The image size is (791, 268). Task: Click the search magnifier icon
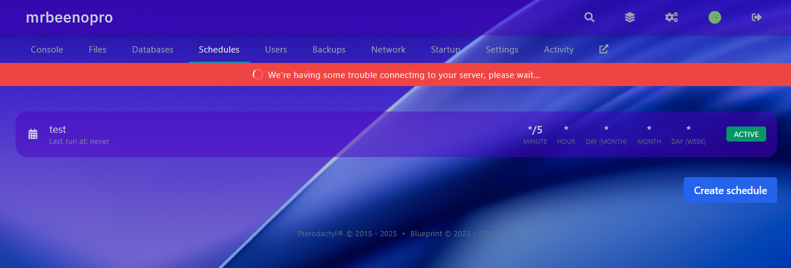[589, 17]
